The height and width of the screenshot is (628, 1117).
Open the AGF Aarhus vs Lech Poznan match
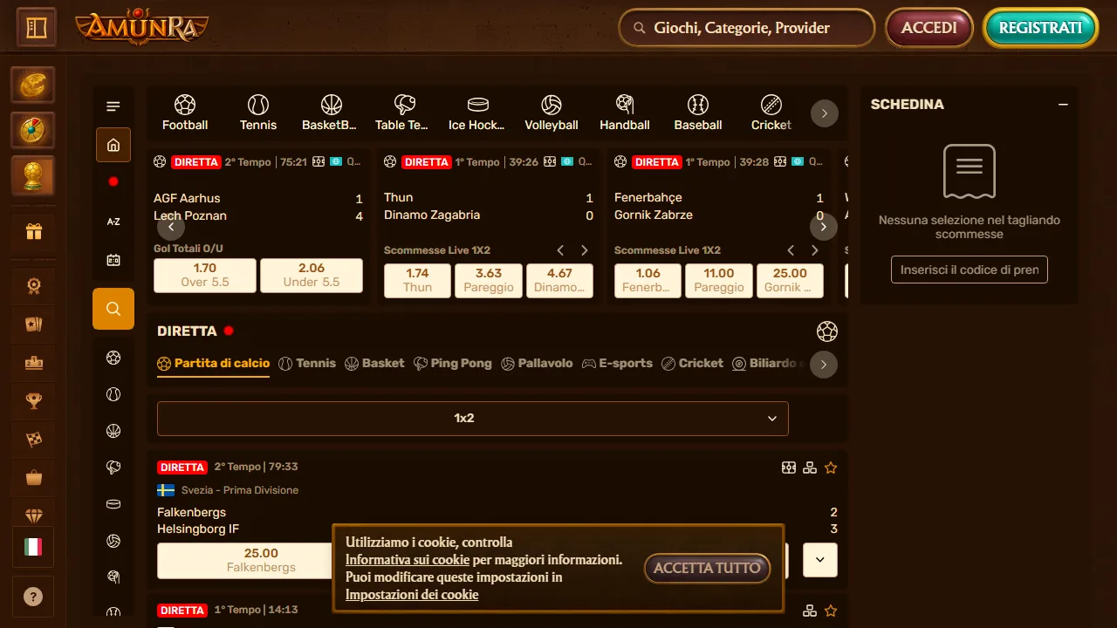[258, 207]
